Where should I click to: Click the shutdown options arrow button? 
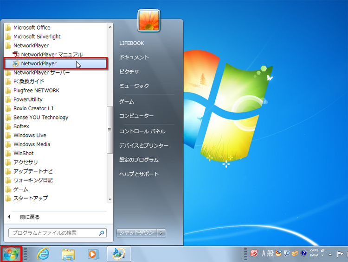[x=161, y=233]
